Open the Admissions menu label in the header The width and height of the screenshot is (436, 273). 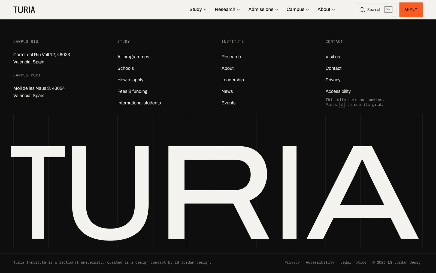click(x=261, y=9)
